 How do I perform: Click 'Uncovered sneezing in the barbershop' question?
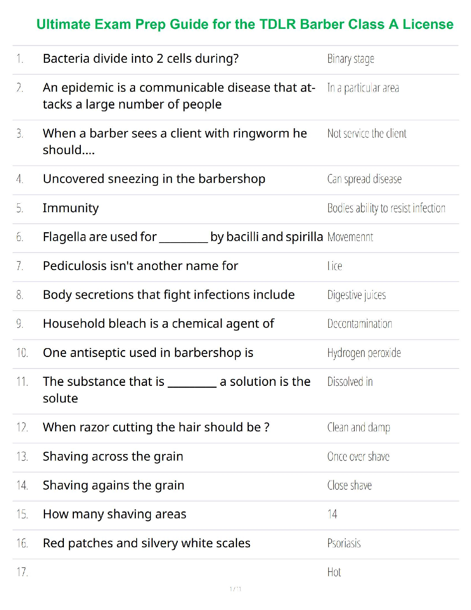pos(154,179)
